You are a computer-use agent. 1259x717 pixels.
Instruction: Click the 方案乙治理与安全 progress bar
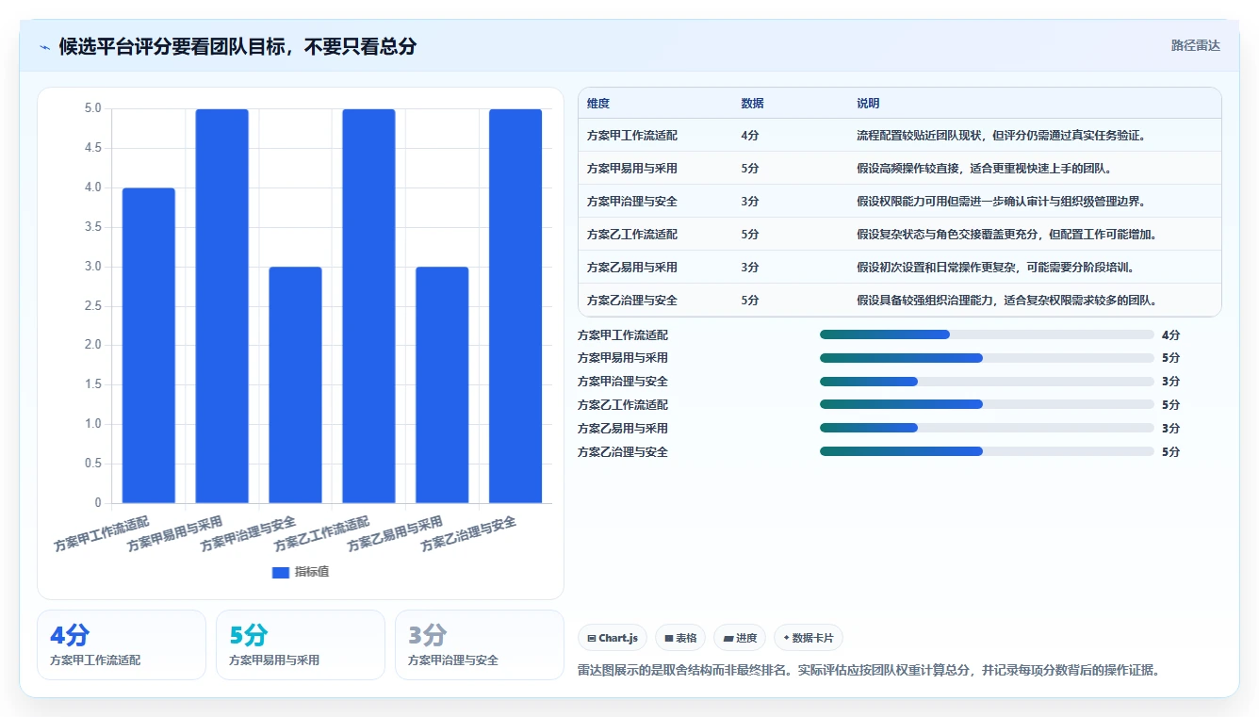[x=987, y=451]
